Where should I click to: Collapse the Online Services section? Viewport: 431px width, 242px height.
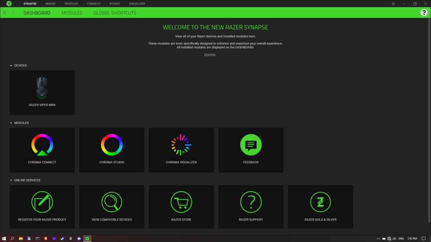(11, 180)
